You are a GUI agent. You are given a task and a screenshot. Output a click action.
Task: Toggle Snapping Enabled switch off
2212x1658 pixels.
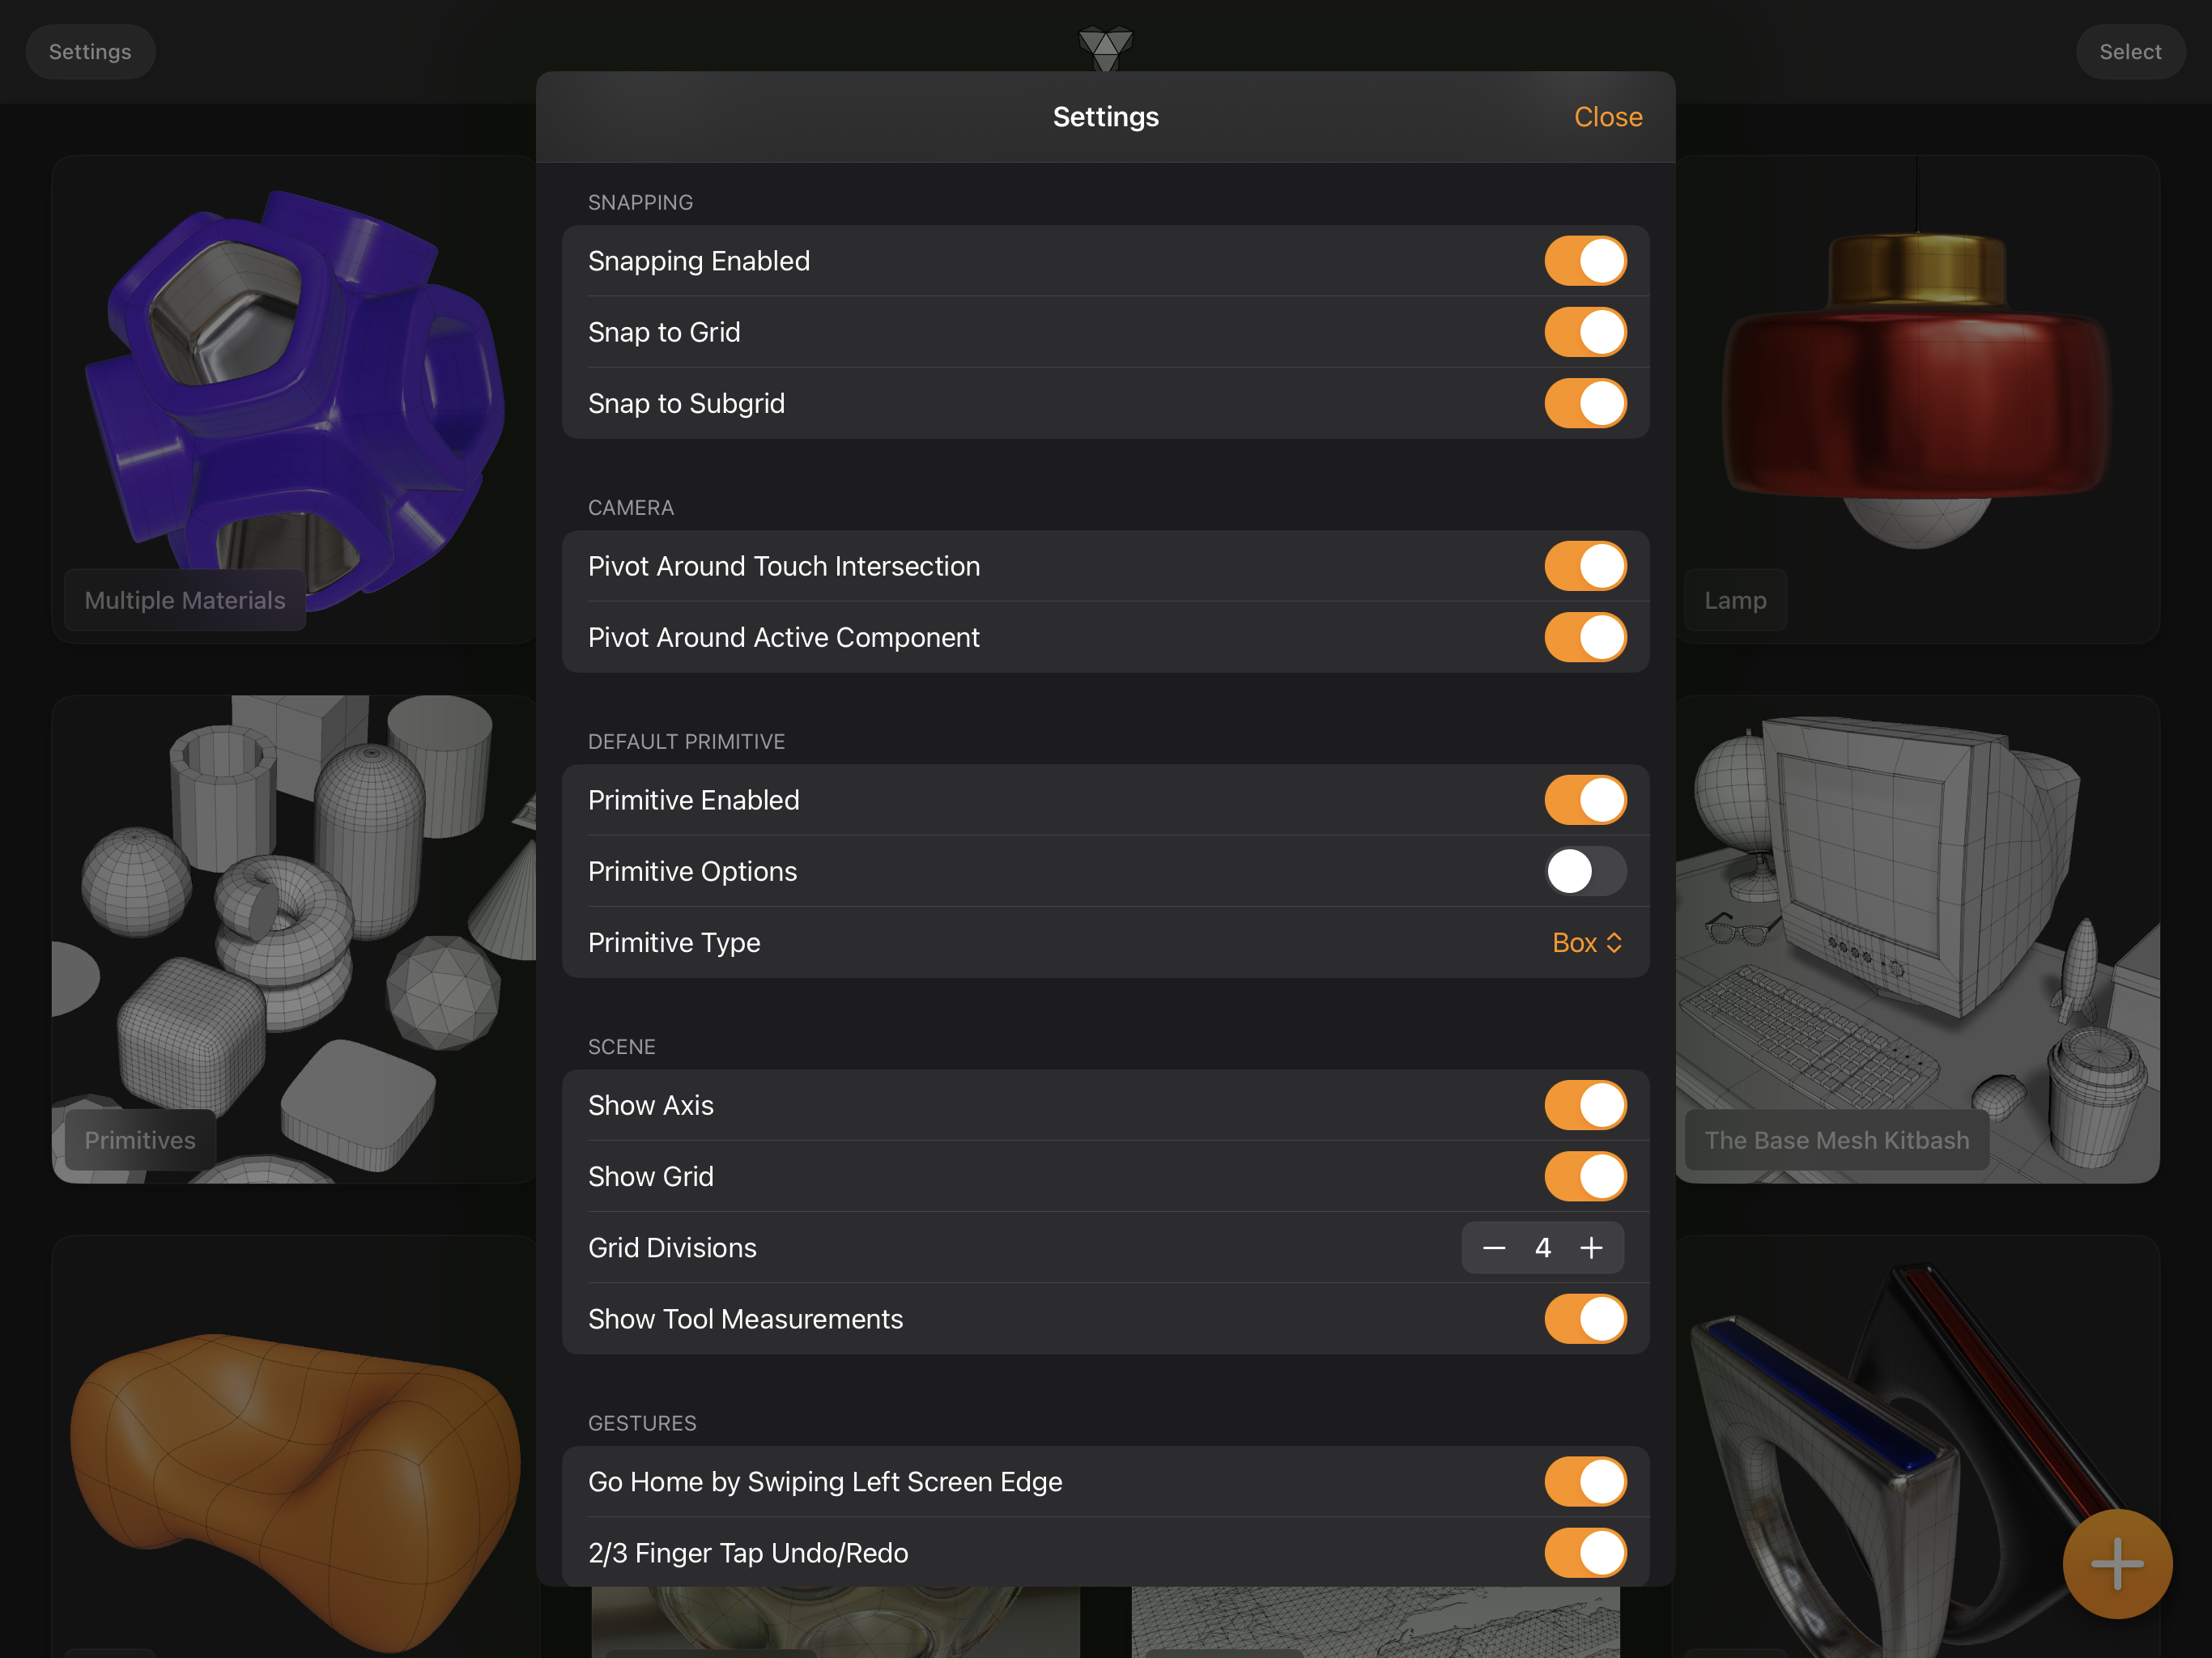click(1580, 261)
